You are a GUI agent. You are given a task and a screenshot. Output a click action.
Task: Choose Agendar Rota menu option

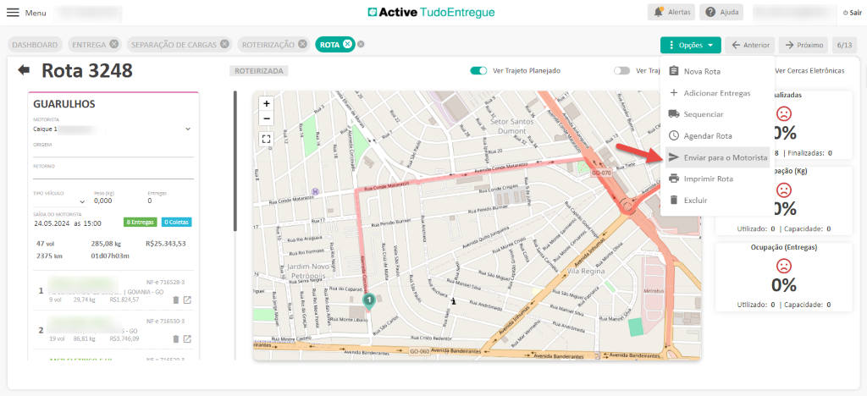point(718,135)
